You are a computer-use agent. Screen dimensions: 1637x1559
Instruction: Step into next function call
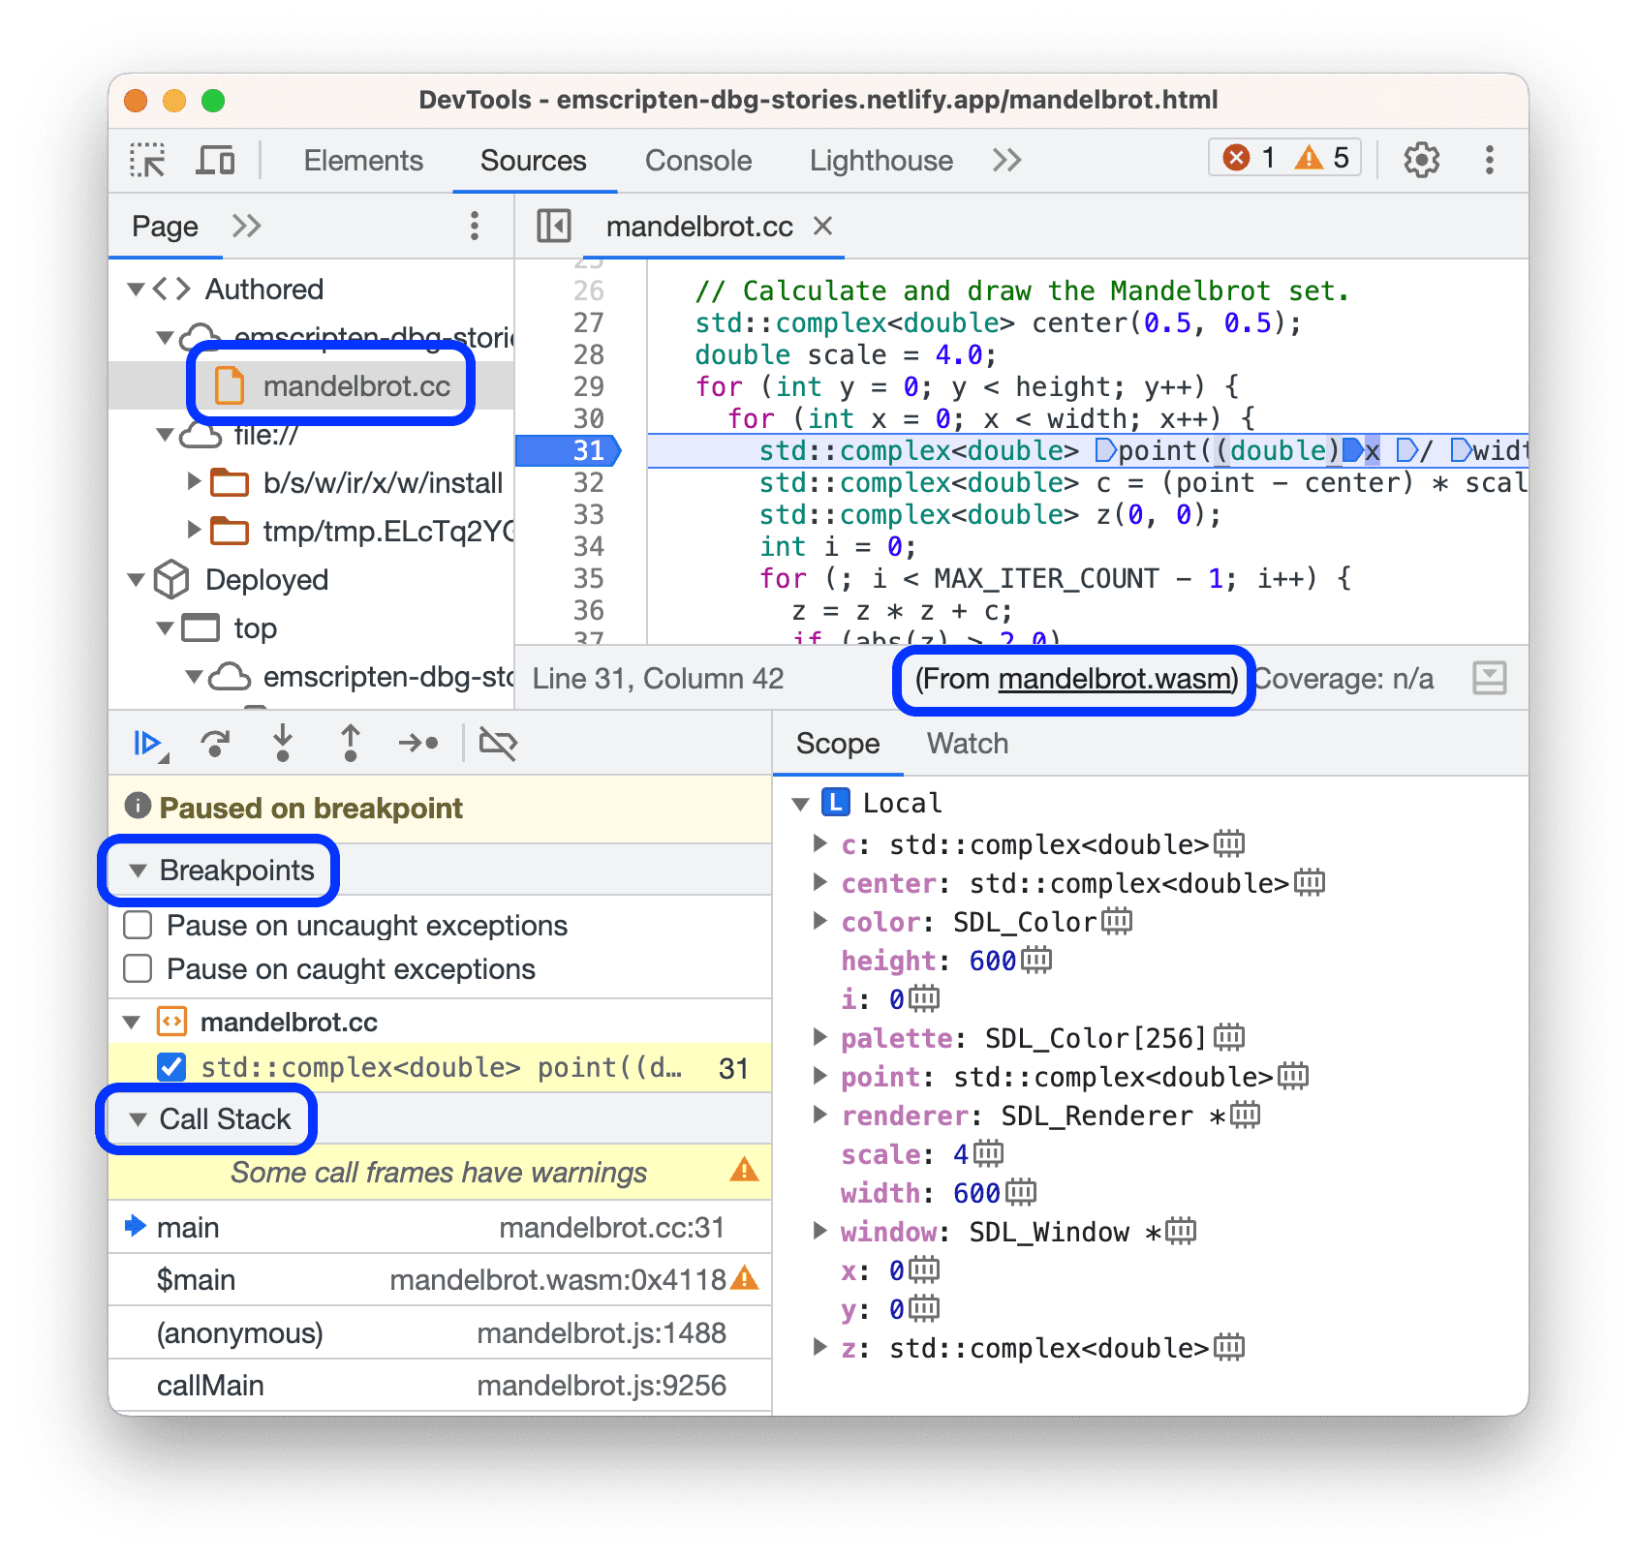point(282,744)
